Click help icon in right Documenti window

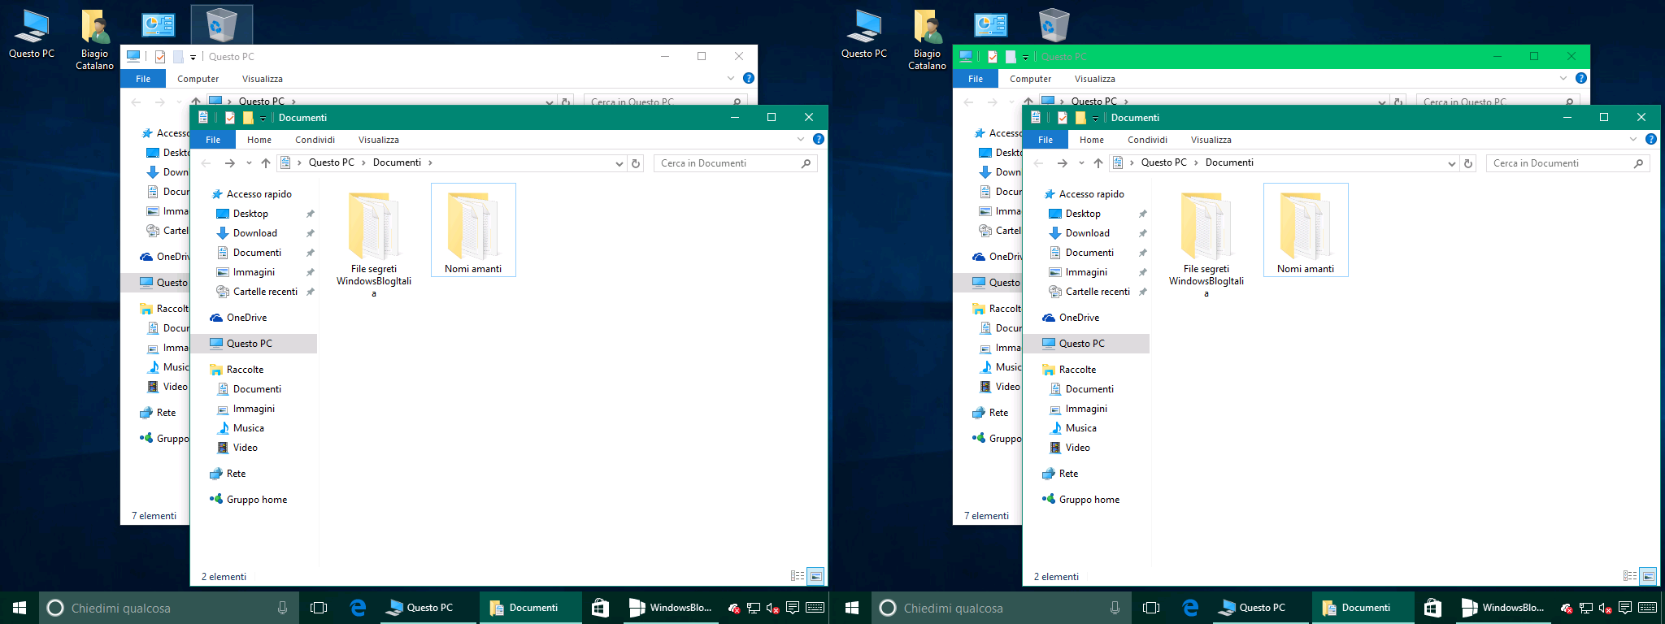click(x=1651, y=139)
